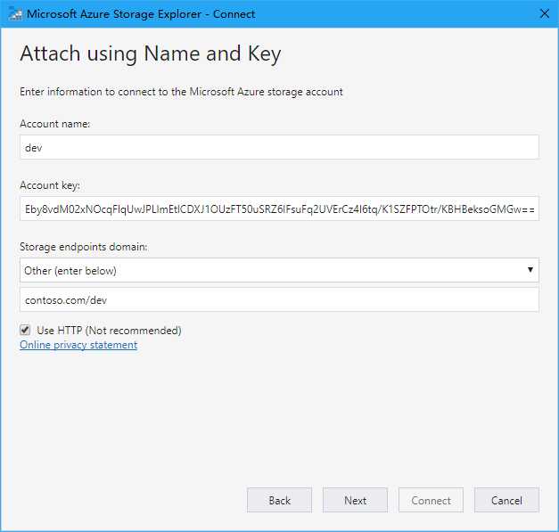
Task: Click the Connect button
Action: (431, 500)
